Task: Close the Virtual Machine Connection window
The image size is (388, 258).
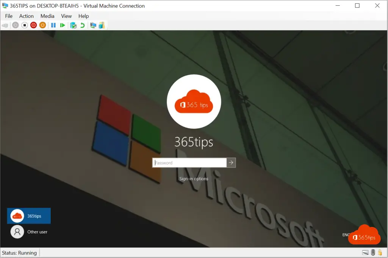Action: click(377, 5)
